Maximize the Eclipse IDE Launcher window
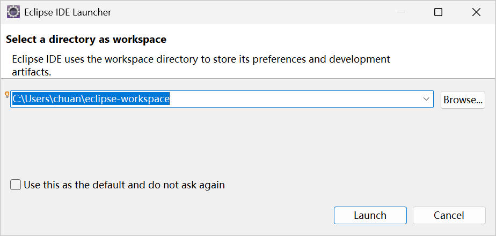Image resolution: width=496 pixels, height=236 pixels. pyautogui.click(x=438, y=12)
